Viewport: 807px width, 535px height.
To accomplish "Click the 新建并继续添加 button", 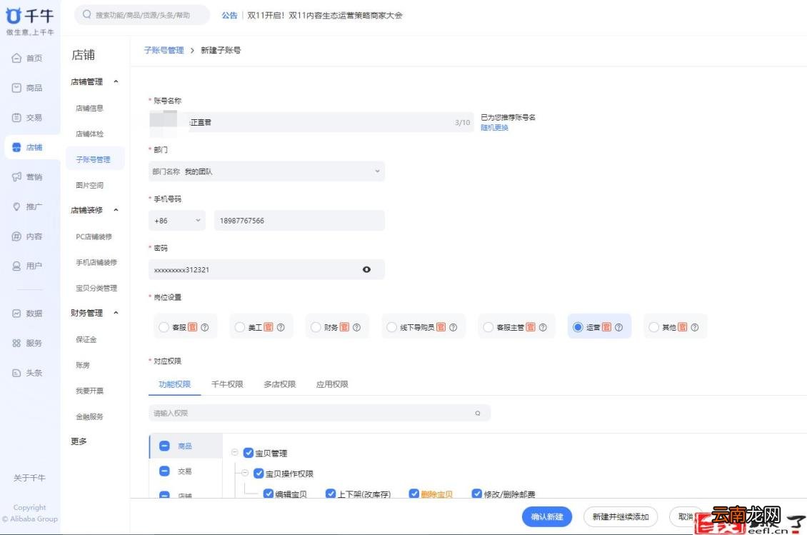I will (x=621, y=516).
